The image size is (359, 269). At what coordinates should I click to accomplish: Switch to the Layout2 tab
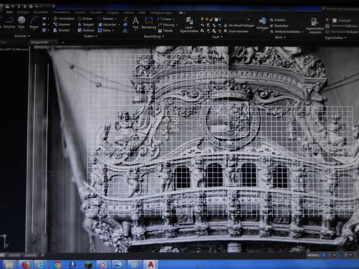(30, 255)
